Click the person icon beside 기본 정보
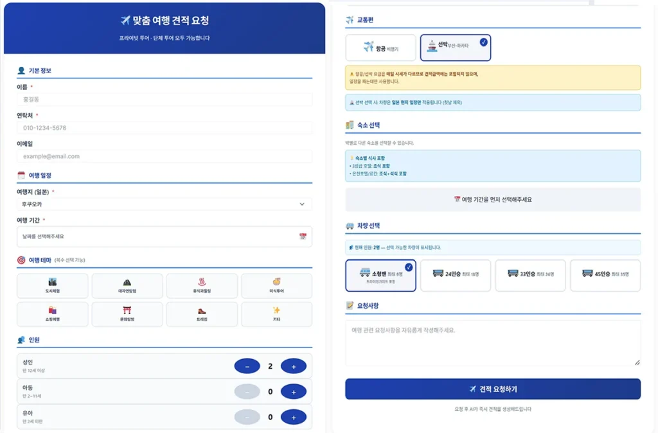The width and height of the screenshot is (658, 433). coord(21,71)
